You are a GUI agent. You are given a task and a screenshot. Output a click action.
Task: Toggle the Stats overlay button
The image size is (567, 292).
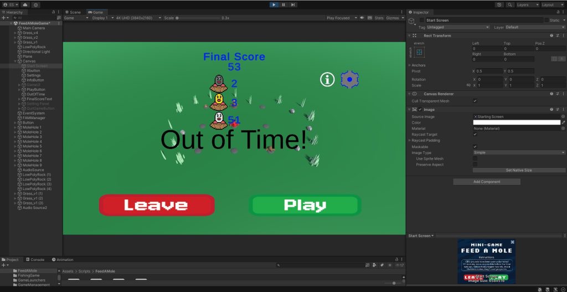(x=379, y=18)
